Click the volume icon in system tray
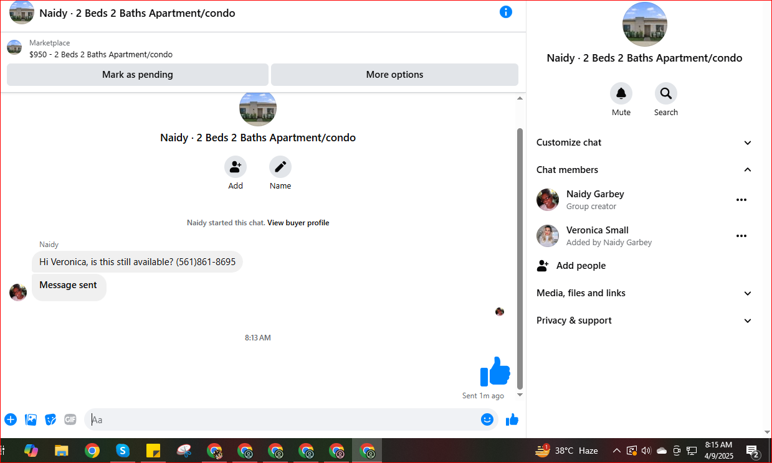The height and width of the screenshot is (463, 772). pyautogui.click(x=646, y=451)
